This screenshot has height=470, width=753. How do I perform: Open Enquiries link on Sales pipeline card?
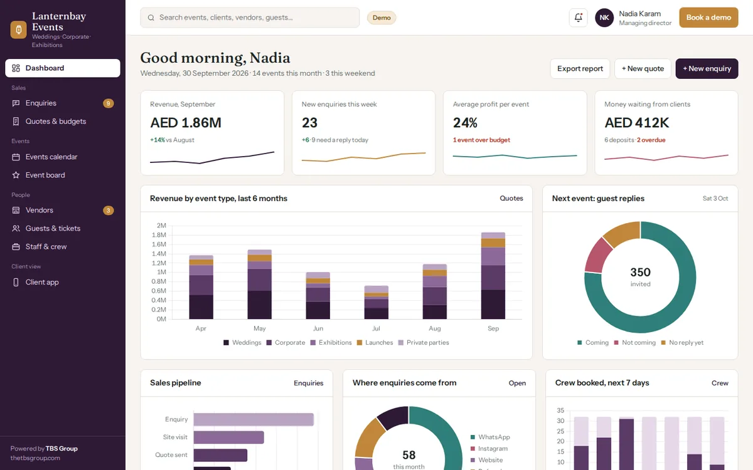point(309,383)
